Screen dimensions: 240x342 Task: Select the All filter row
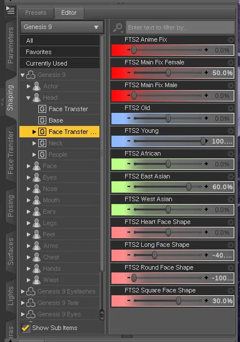coord(59,40)
